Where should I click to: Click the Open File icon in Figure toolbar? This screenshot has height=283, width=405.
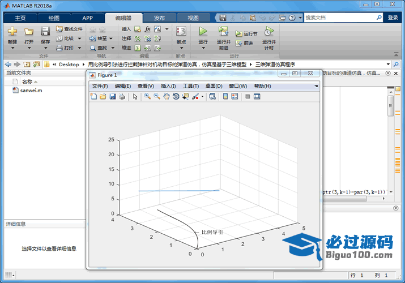coord(103,96)
